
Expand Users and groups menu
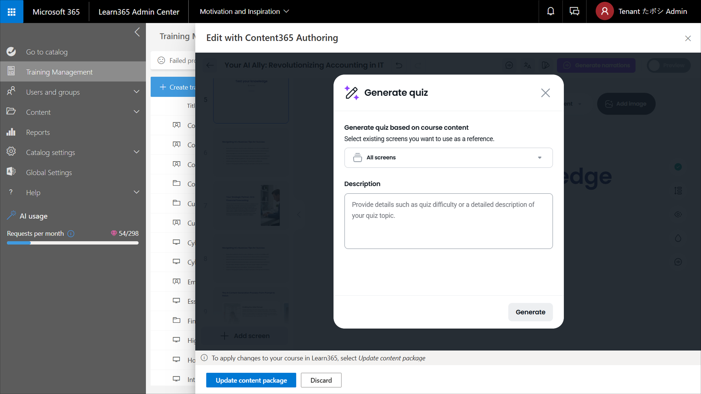tap(136, 92)
